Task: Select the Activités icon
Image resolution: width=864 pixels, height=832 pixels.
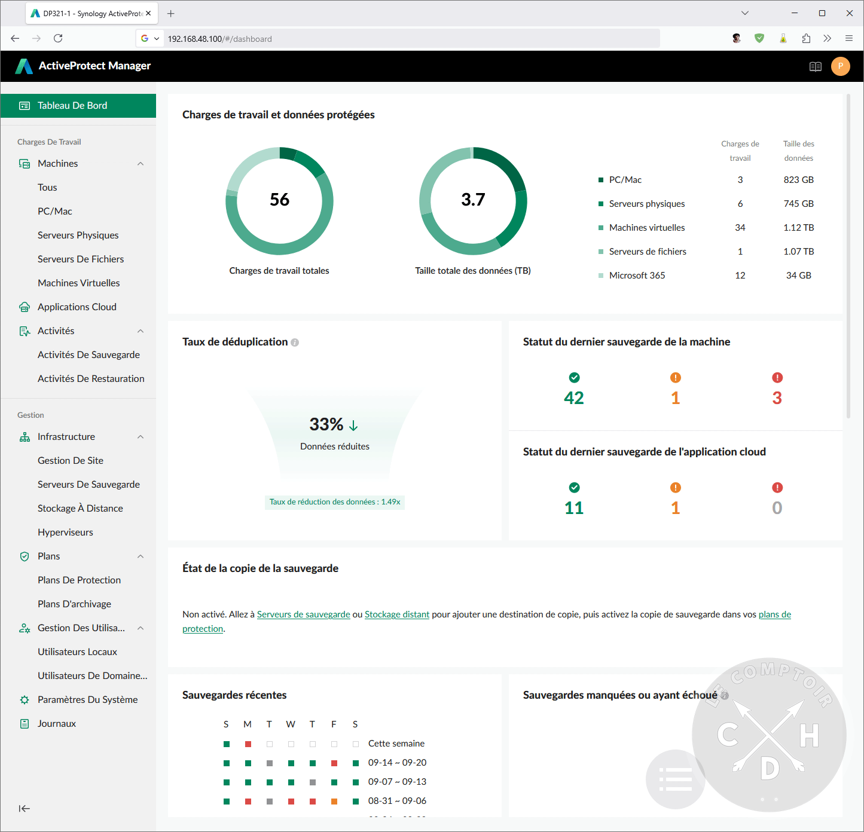Action: click(25, 331)
